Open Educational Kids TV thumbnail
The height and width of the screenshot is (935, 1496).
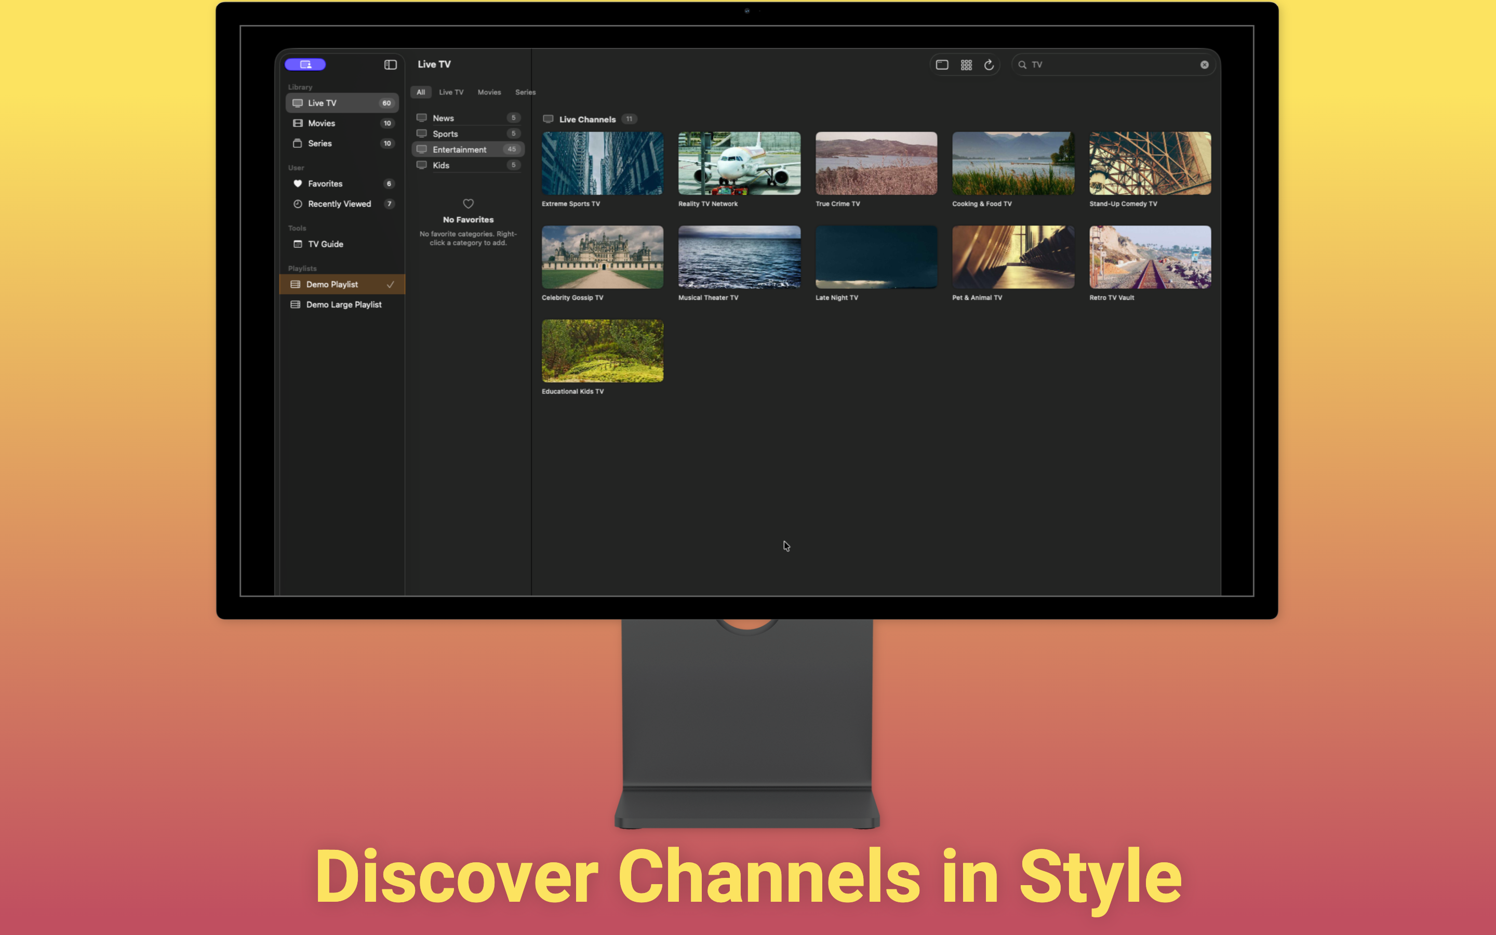point(602,351)
